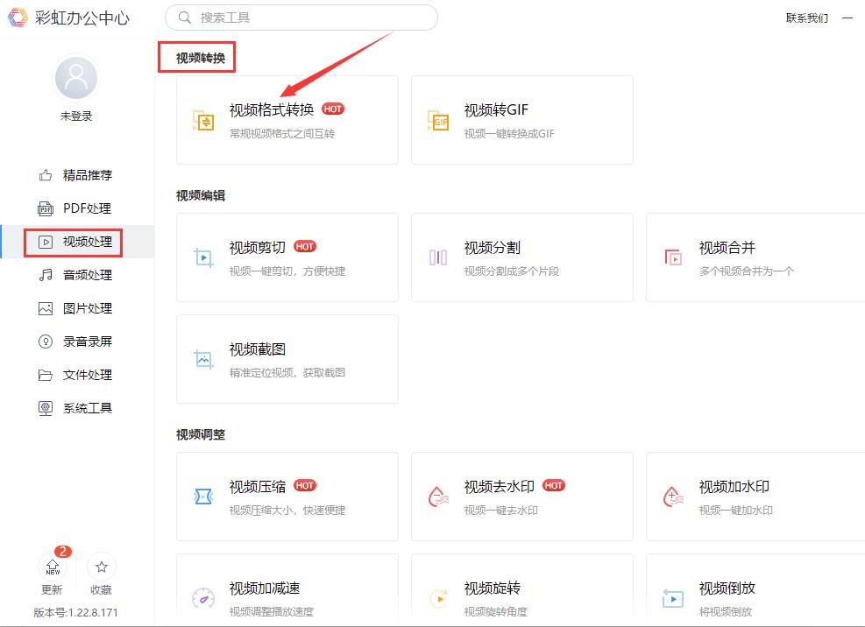Click the remove watermark (视频去水印) icon

tap(438, 497)
